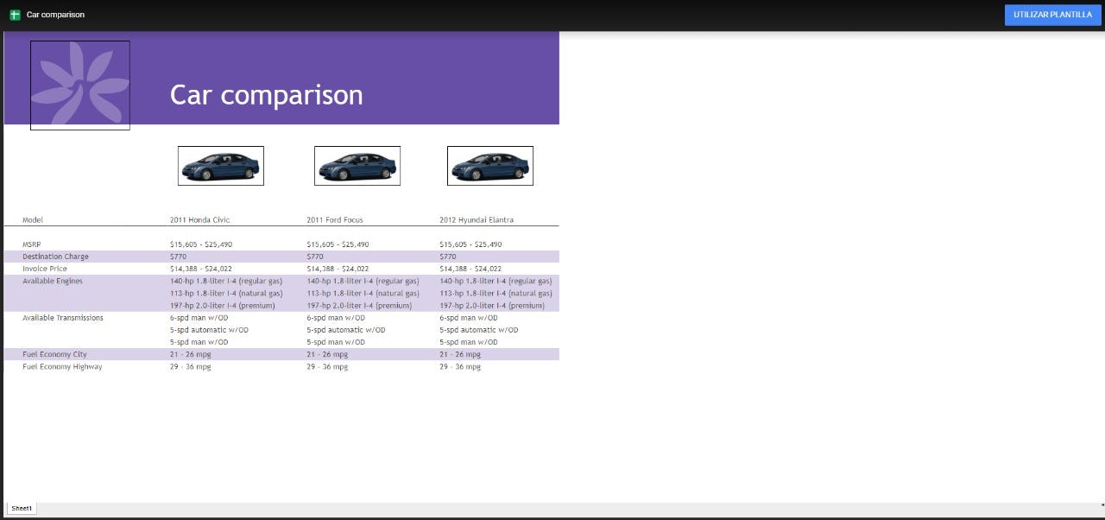Select the 2012 Hyundai Elantra header cell
This screenshot has height=520, width=1105.
477,220
